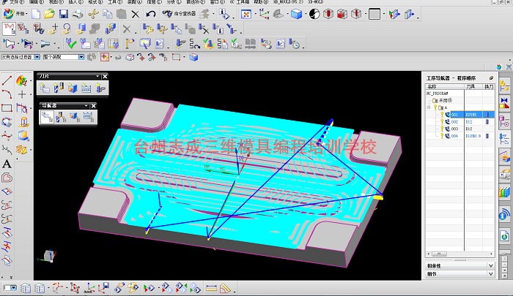Click the navigator horizontal scrollbar thumb
Screen dimensions: 513x296
click(439, 254)
